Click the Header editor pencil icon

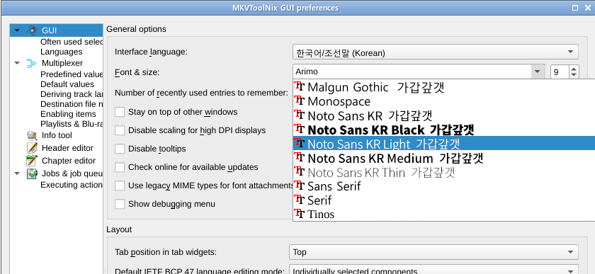33,148
